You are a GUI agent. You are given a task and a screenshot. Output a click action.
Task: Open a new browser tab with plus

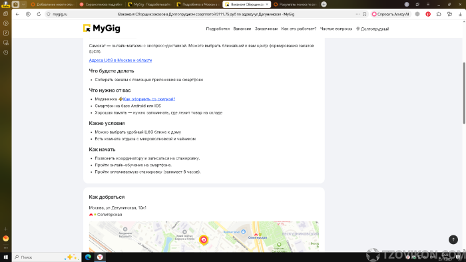(324, 4)
